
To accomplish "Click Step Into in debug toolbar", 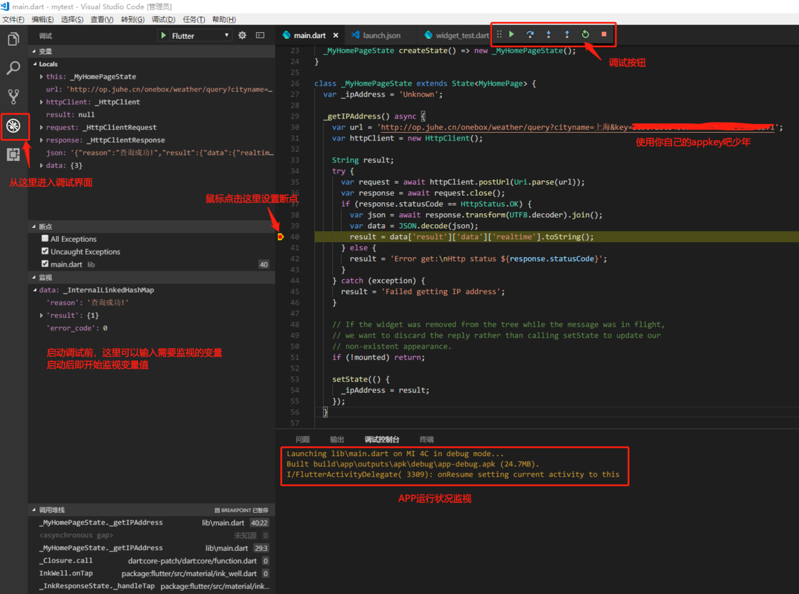I will [x=549, y=34].
